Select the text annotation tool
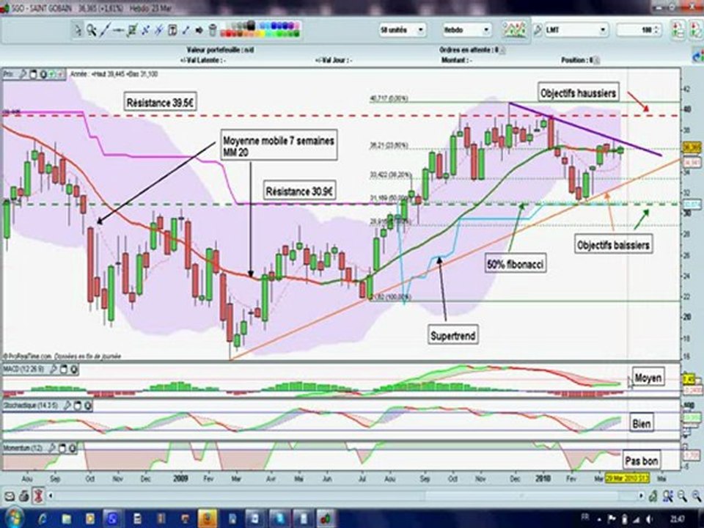This screenshot has height=528, width=704. [x=172, y=30]
